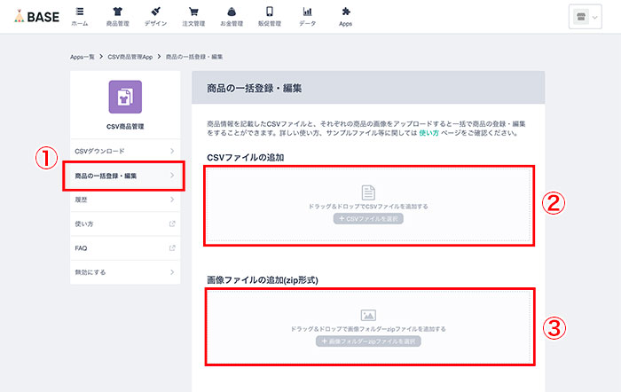This screenshot has width=621, height=392.
Task: Click the 画像フォルダーzipファイルを選択 button
Action: click(368, 341)
